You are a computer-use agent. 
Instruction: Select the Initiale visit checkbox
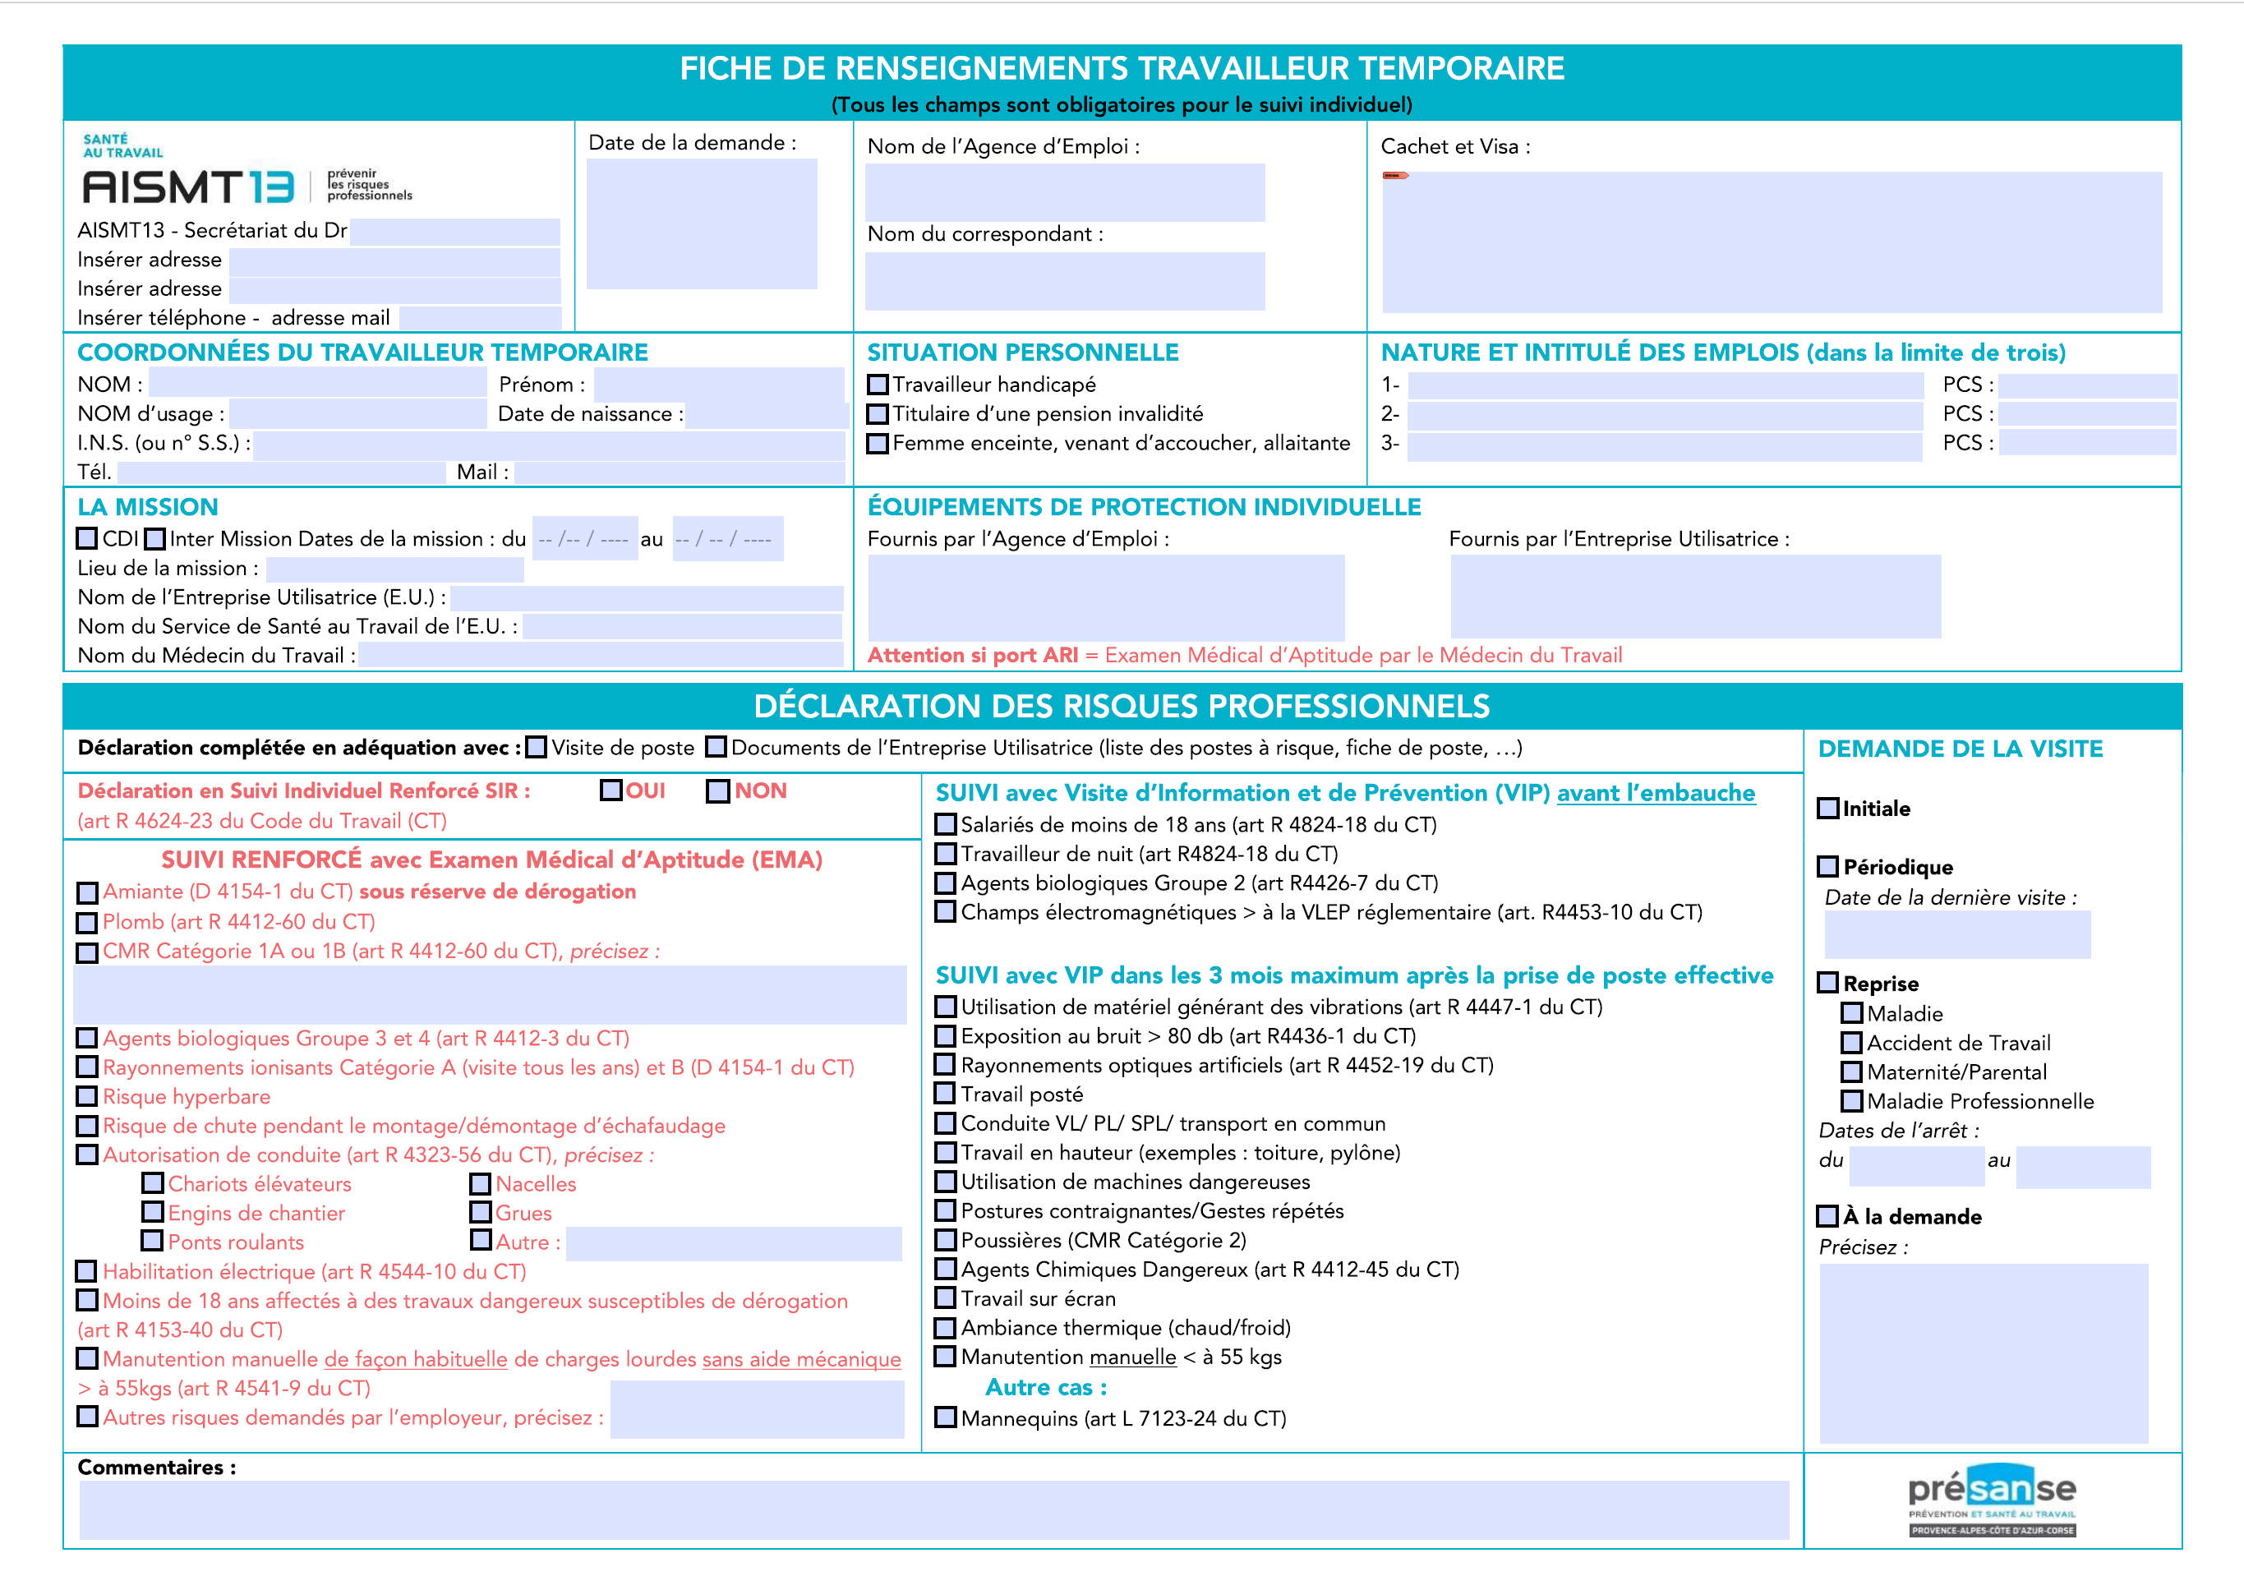[x=1828, y=809]
